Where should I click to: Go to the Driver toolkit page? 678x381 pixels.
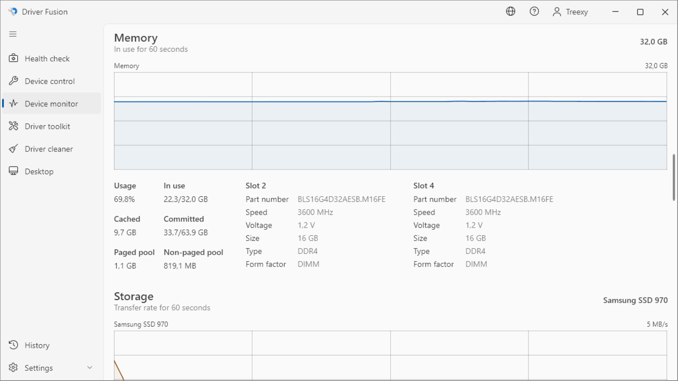pyautogui.click(x=47, y=126)
